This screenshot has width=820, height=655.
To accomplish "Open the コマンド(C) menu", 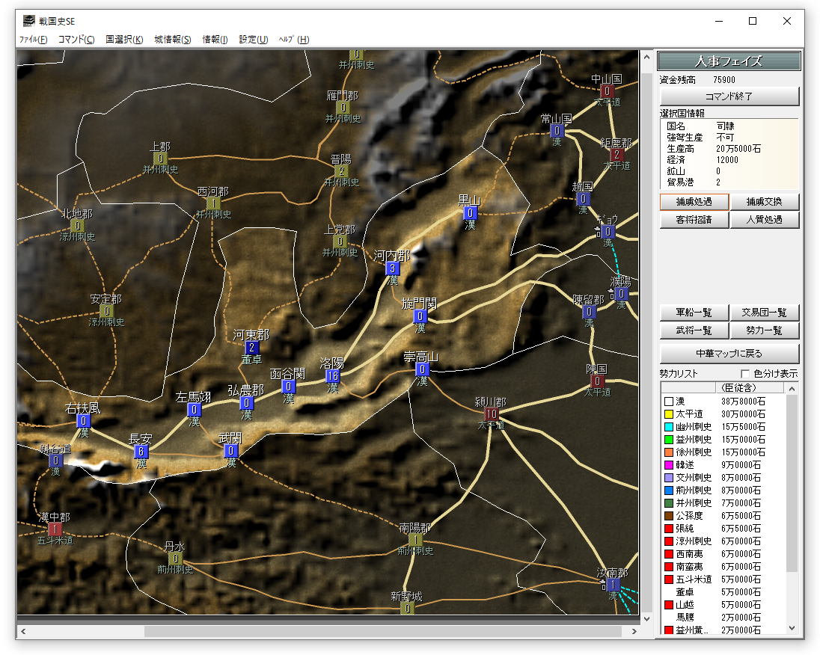I will tap(76, 40).
